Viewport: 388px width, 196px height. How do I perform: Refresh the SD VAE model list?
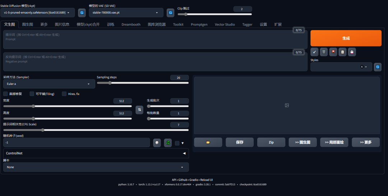(x=171, y=13)
